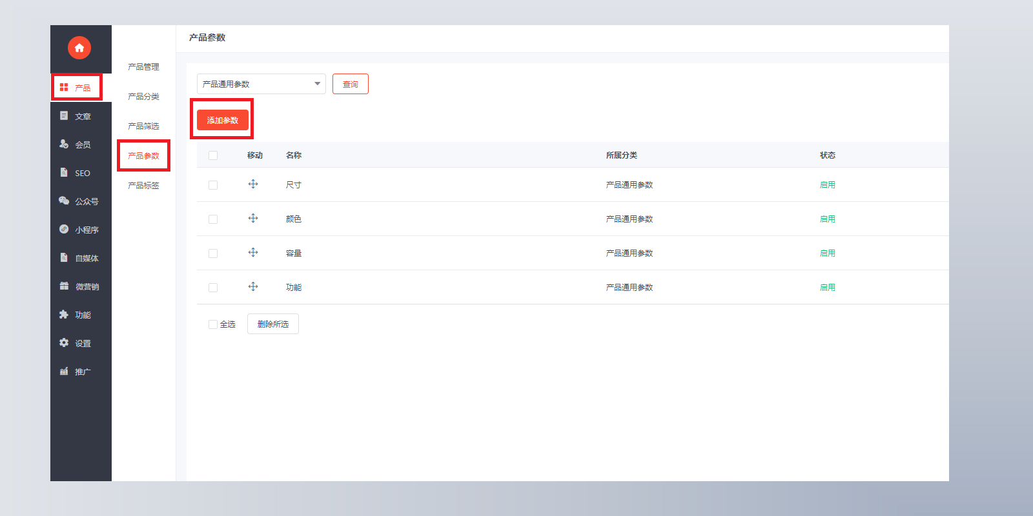Open 产品标签 submenu item
This screenshot has width=1033, height=516.
(x=143, y=186)
